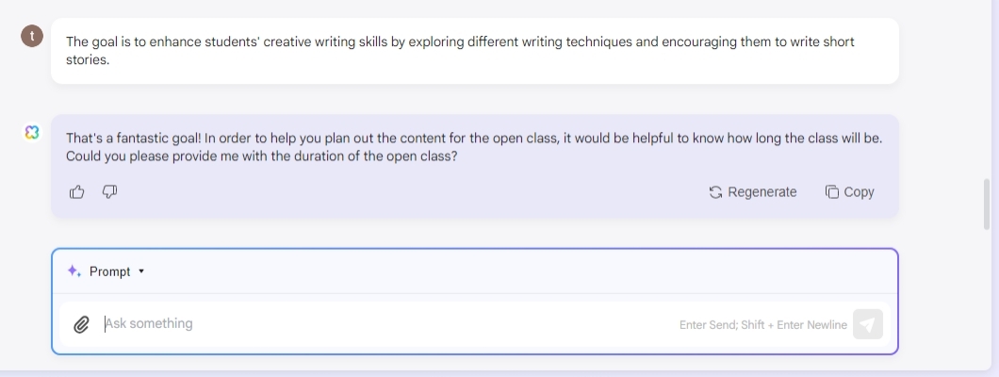Click the brown user avatar labeled t
999x377 pixels.
coord(32,37)
